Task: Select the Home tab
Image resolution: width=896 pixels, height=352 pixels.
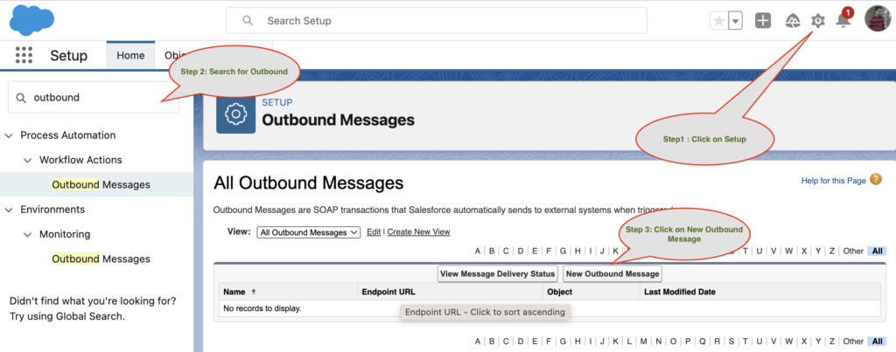Action: click(130, 55)
